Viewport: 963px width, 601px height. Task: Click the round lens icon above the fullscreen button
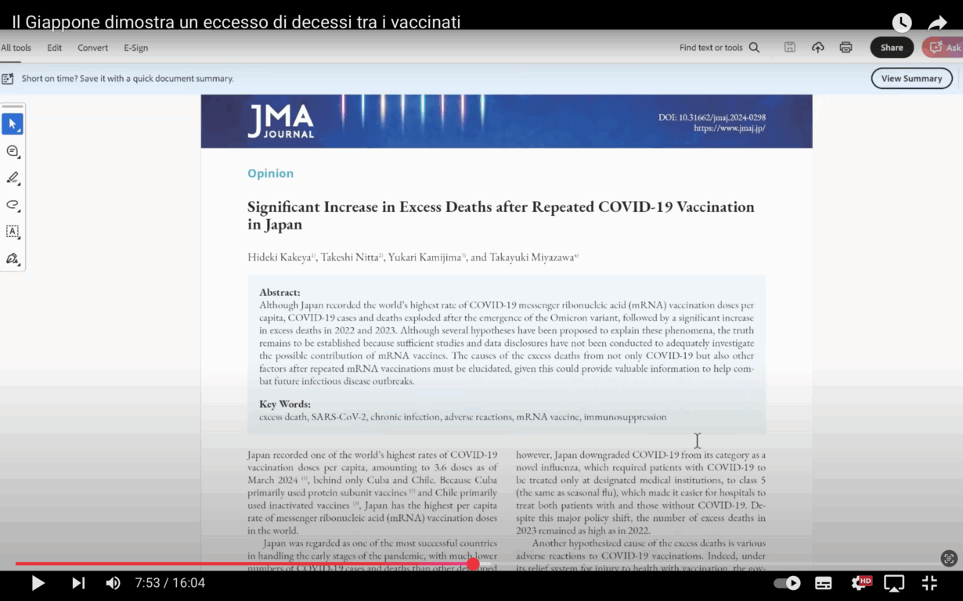point(949,559)
